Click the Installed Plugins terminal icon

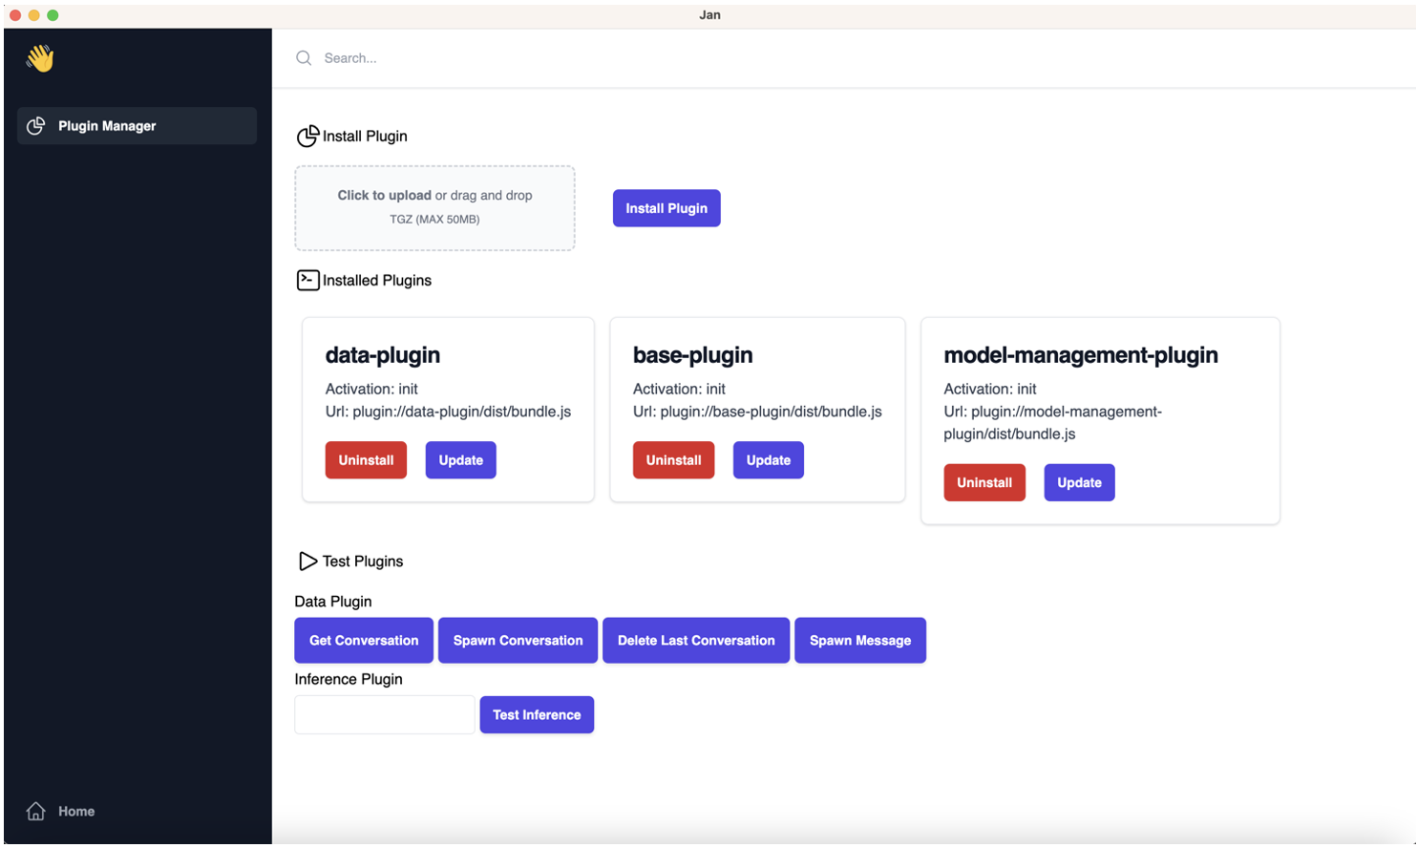(x=307, y=280)
